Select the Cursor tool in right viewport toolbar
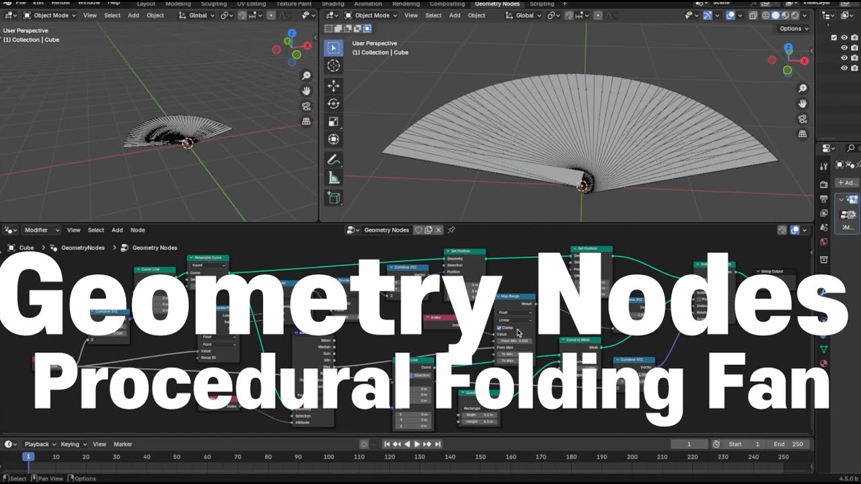The image size is (861, 484). 334,66
